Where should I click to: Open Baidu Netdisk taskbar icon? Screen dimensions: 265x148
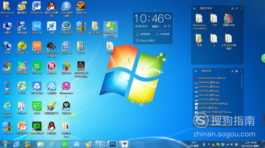[x=77, y=144]
